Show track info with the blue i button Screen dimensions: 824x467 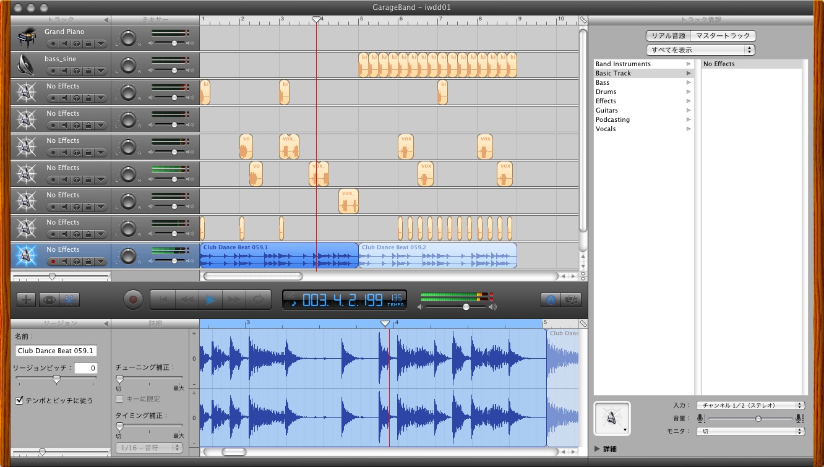[550, 300]
